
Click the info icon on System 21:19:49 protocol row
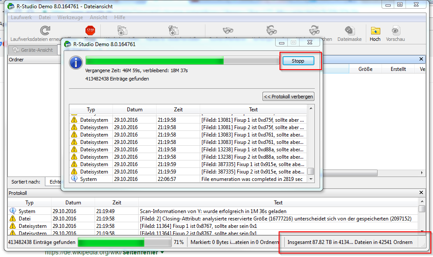coord(13,211)
